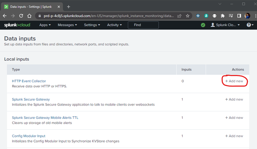Click the share page icon in address bar
This screenshot has width=257, height=149.
coord(180,16)
